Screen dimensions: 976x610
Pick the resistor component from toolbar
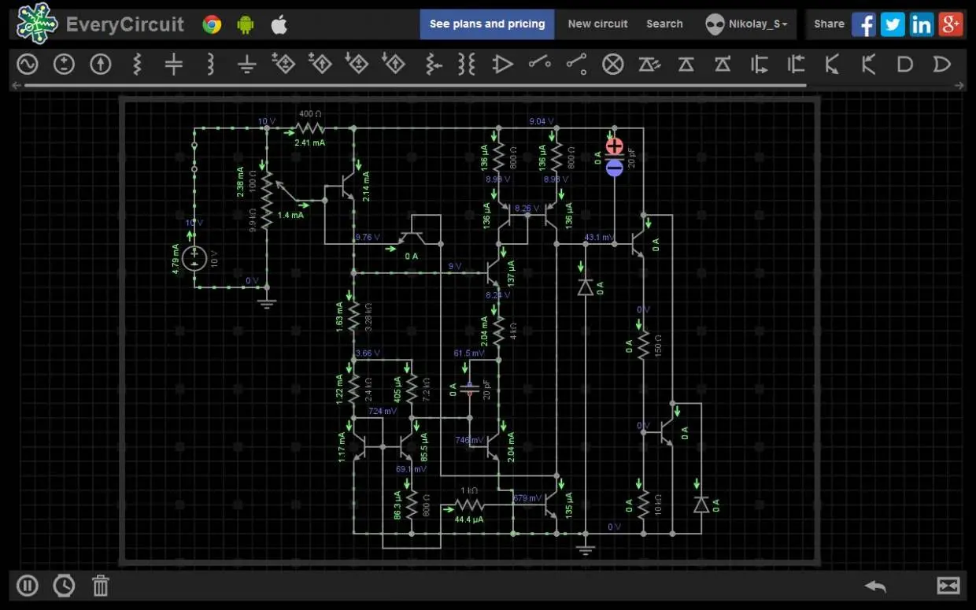tap(137, 65)
